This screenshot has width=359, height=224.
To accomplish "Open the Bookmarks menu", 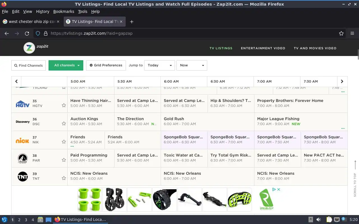I will (x=64, y=11).
